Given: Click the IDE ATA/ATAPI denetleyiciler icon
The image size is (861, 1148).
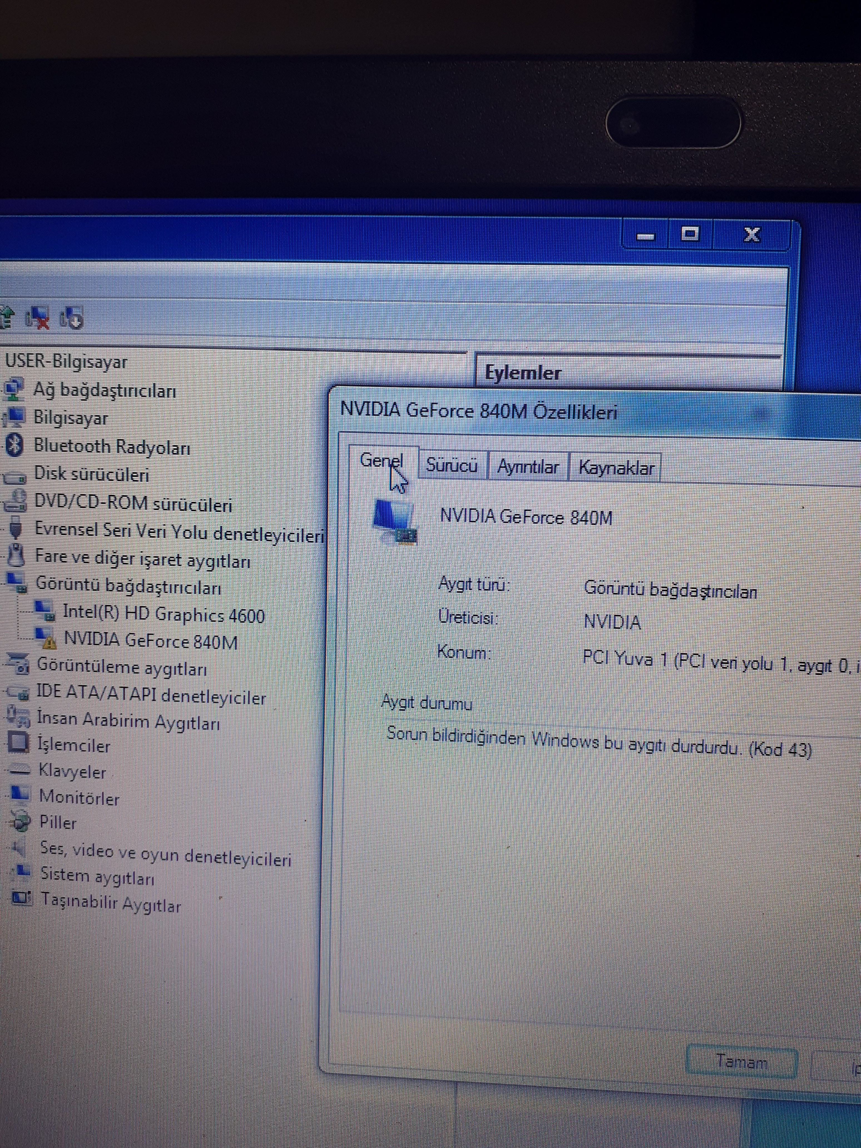Looking at the screenshot, I should click(18, 692).
